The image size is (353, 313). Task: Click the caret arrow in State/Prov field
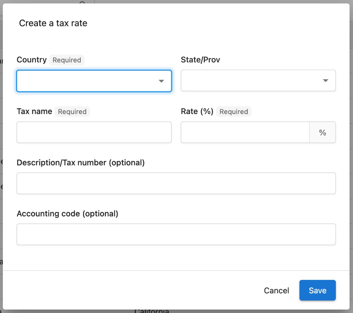[325, 80]
